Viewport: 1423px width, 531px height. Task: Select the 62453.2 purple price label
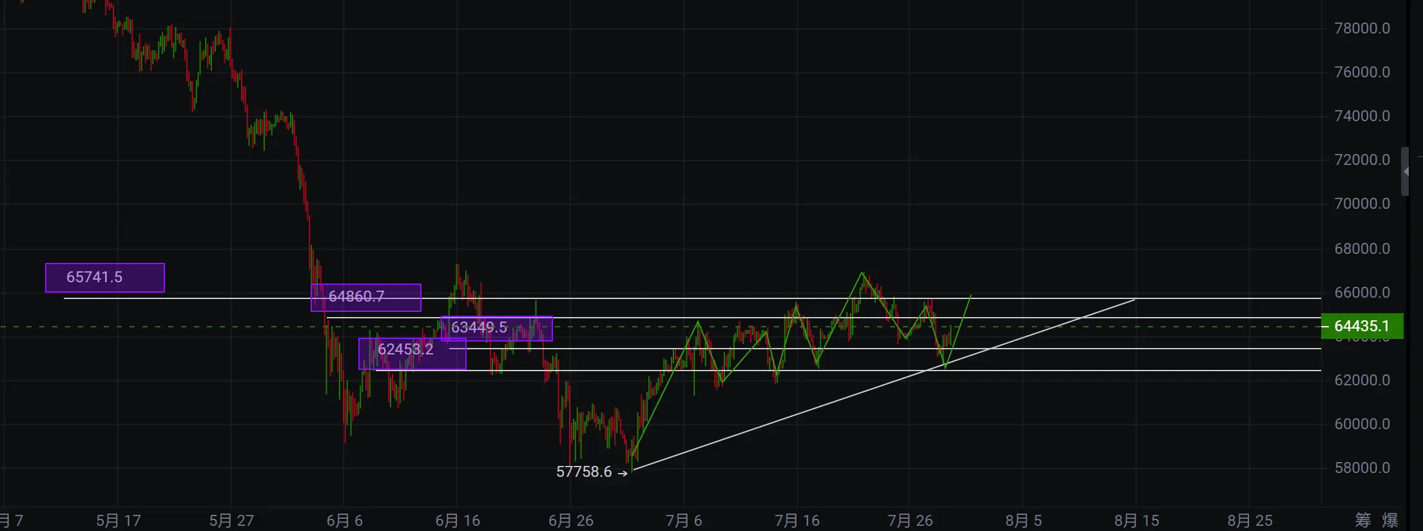click(x=412, y=354)
